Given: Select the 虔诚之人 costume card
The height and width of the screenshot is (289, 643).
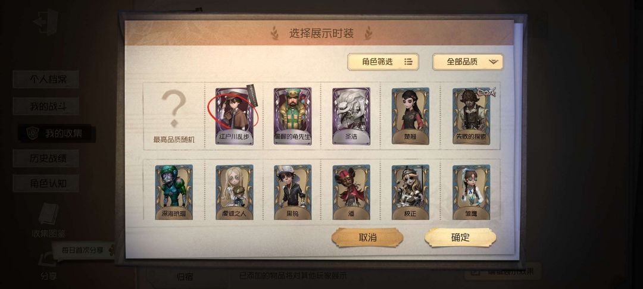Looking at the screenshot, I should click(235, 193).
